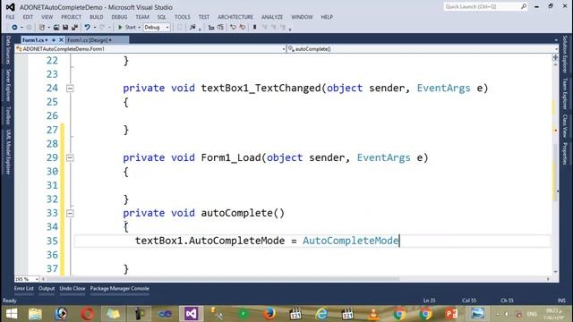Collapse the textBox1_TextChanged method at line 24
Image resolution: width=573 pixels, height=322 pixels.
point(70,89)
